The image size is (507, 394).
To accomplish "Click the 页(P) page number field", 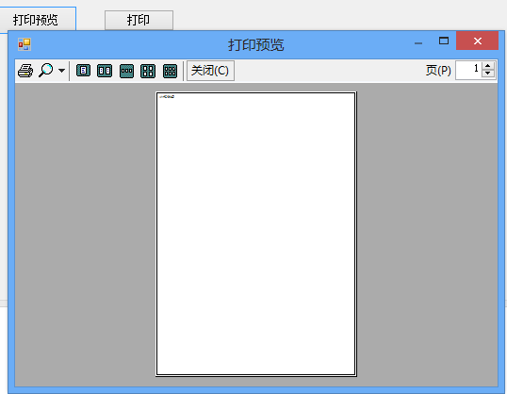I will tap(468, 70).
